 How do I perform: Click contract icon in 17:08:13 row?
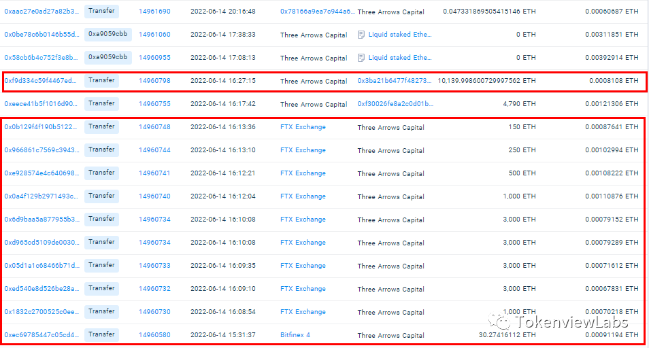coord(361,58)
